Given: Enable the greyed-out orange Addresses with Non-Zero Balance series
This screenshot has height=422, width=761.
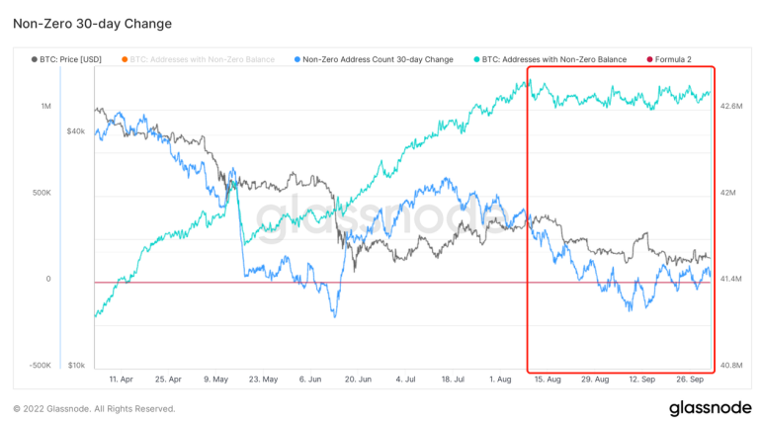Looking at the screenshot, I should pos(199,59).
